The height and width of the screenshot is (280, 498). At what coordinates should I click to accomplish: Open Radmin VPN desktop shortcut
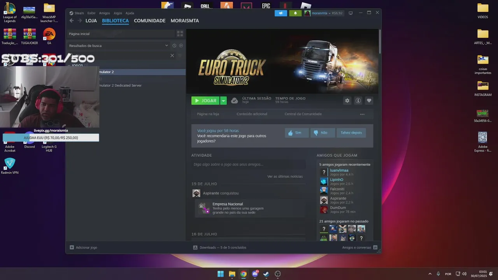pos(10,166)
